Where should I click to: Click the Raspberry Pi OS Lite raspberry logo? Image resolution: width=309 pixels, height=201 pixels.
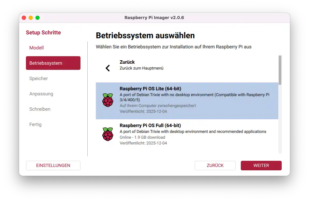[108, 100]
